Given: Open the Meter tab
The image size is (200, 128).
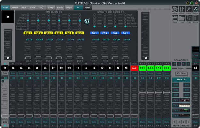Looking at the screenshot, I should point(87,8).
